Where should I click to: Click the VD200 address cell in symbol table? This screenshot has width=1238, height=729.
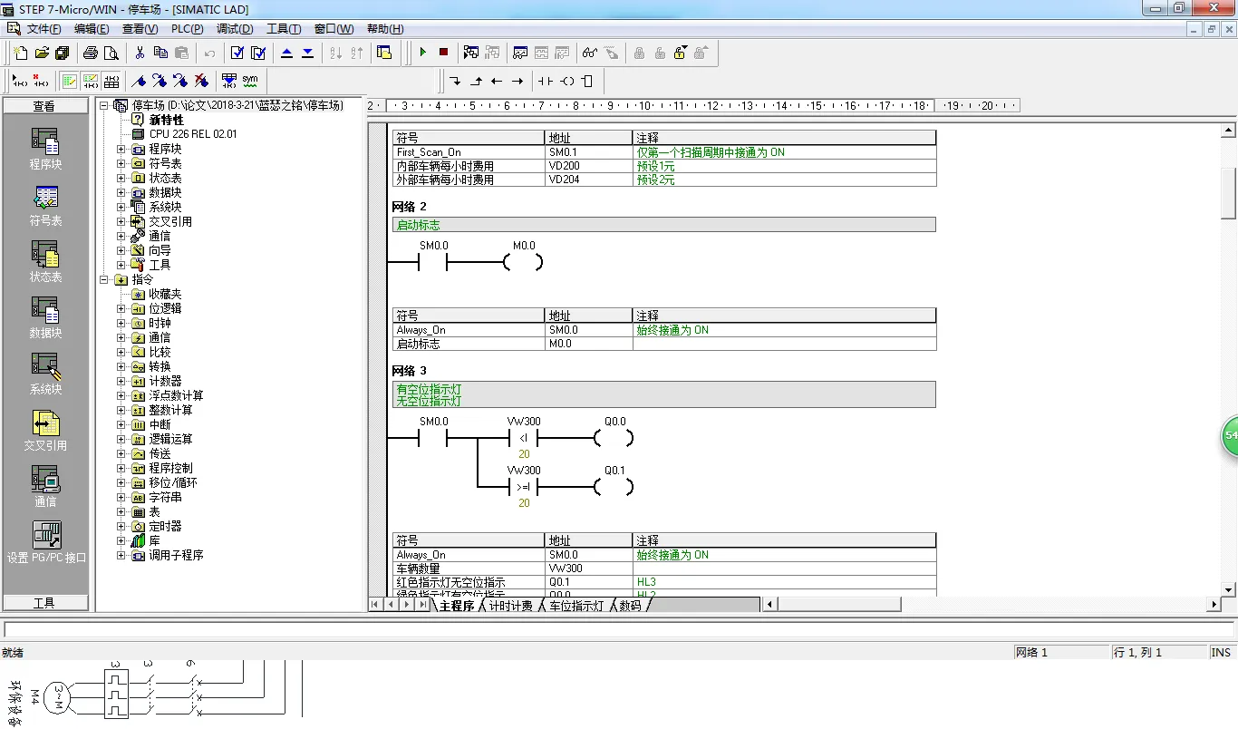pos(588,166)
